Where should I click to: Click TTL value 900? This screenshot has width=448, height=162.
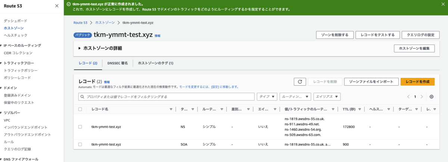pyautogui.click(x=345, y=144)
